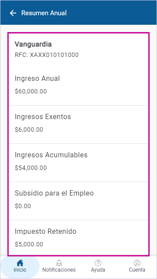The image size is (157, 279).
Task: Open the Notificaciones bell icon
Action: click(59, 263)
